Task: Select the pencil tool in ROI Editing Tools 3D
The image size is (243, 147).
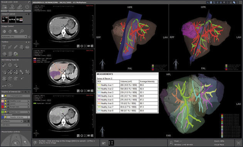Action: tap(4, 65)
